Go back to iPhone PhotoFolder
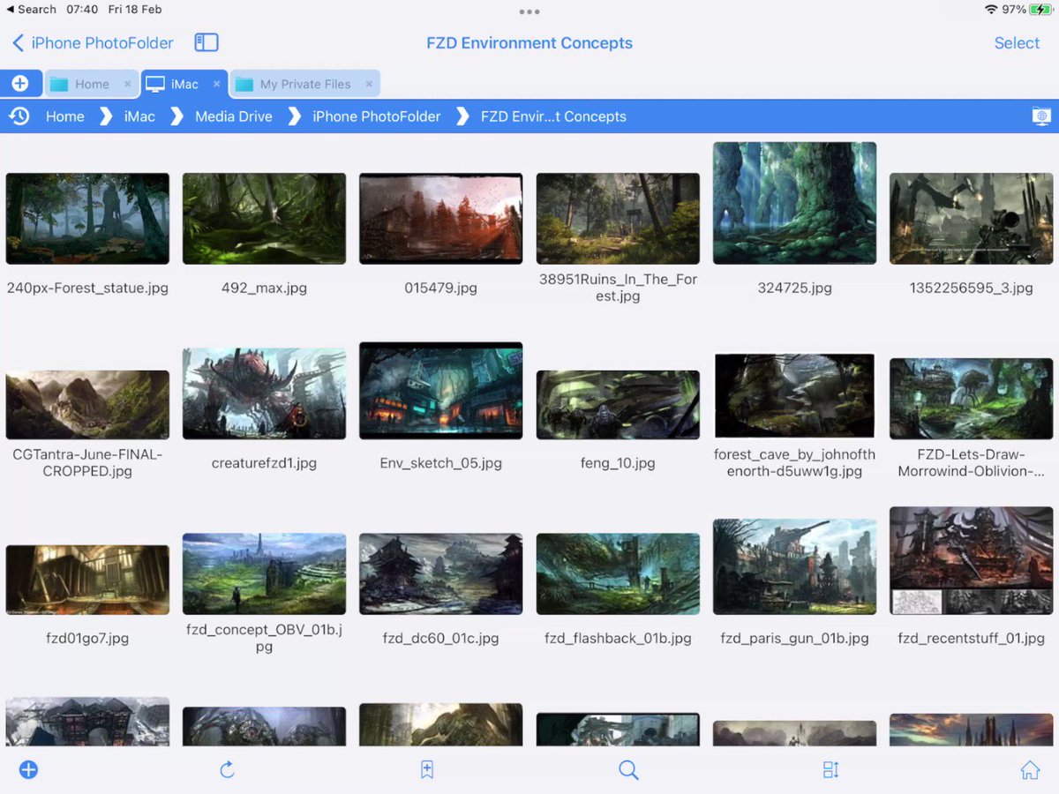Screen dimensions: 1059x794 pos(93,42)
